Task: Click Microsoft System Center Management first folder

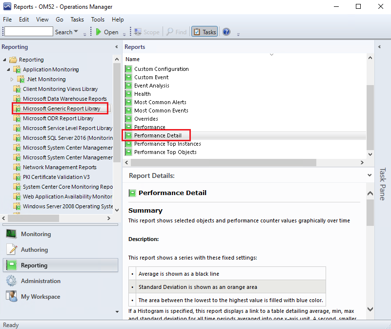Action: tap(63, 148)
